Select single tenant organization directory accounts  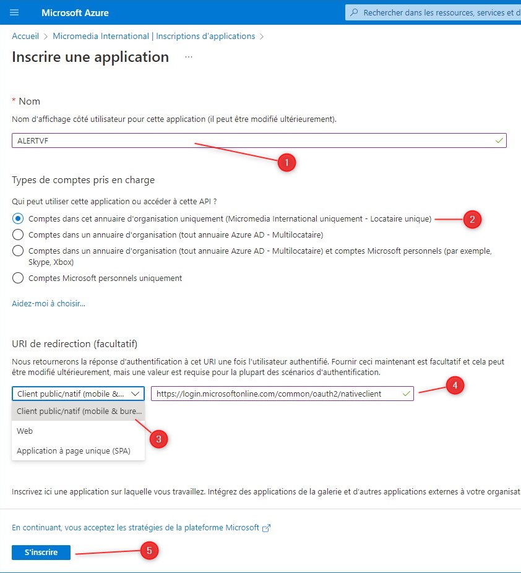(19, 218)
